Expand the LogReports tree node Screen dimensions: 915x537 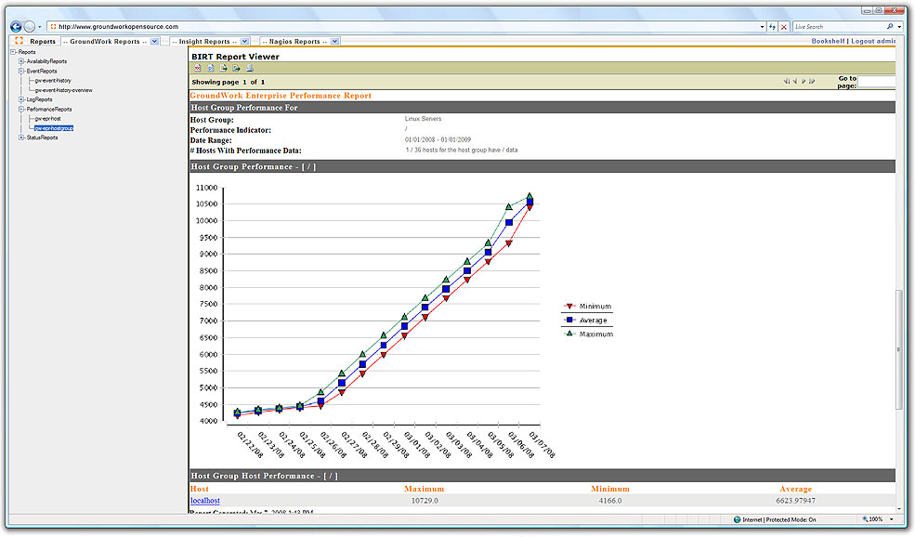click(x=21, y=99)
